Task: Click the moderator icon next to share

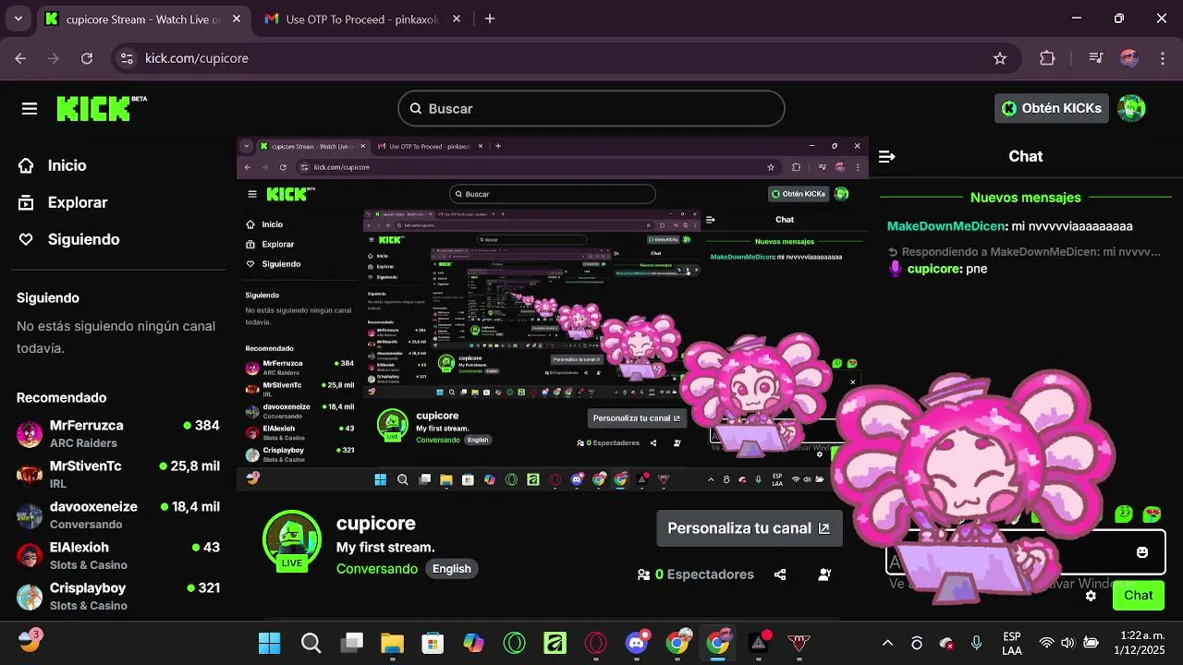Action: 824,574
